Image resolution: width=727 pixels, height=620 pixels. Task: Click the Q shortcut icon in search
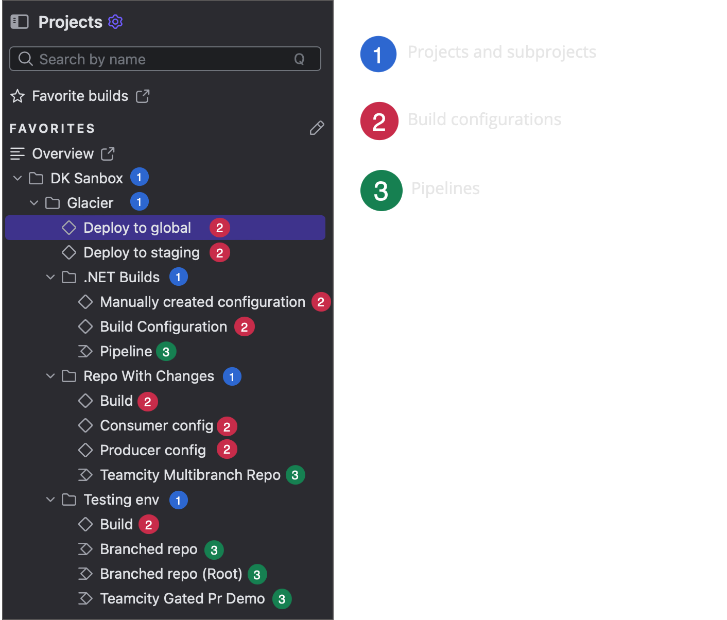[x=299, y=59]
